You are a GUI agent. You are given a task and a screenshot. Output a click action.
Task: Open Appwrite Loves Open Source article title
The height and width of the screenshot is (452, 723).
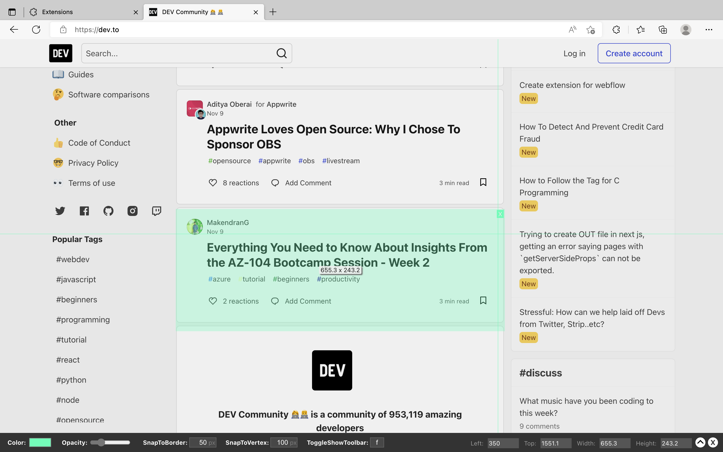pos(333,137)
